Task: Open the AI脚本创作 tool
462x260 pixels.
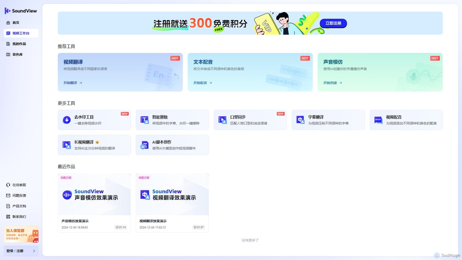Action: tap(172, 145)
